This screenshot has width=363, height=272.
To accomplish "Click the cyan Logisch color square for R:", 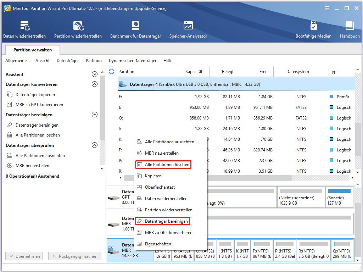I will [331, 171].
